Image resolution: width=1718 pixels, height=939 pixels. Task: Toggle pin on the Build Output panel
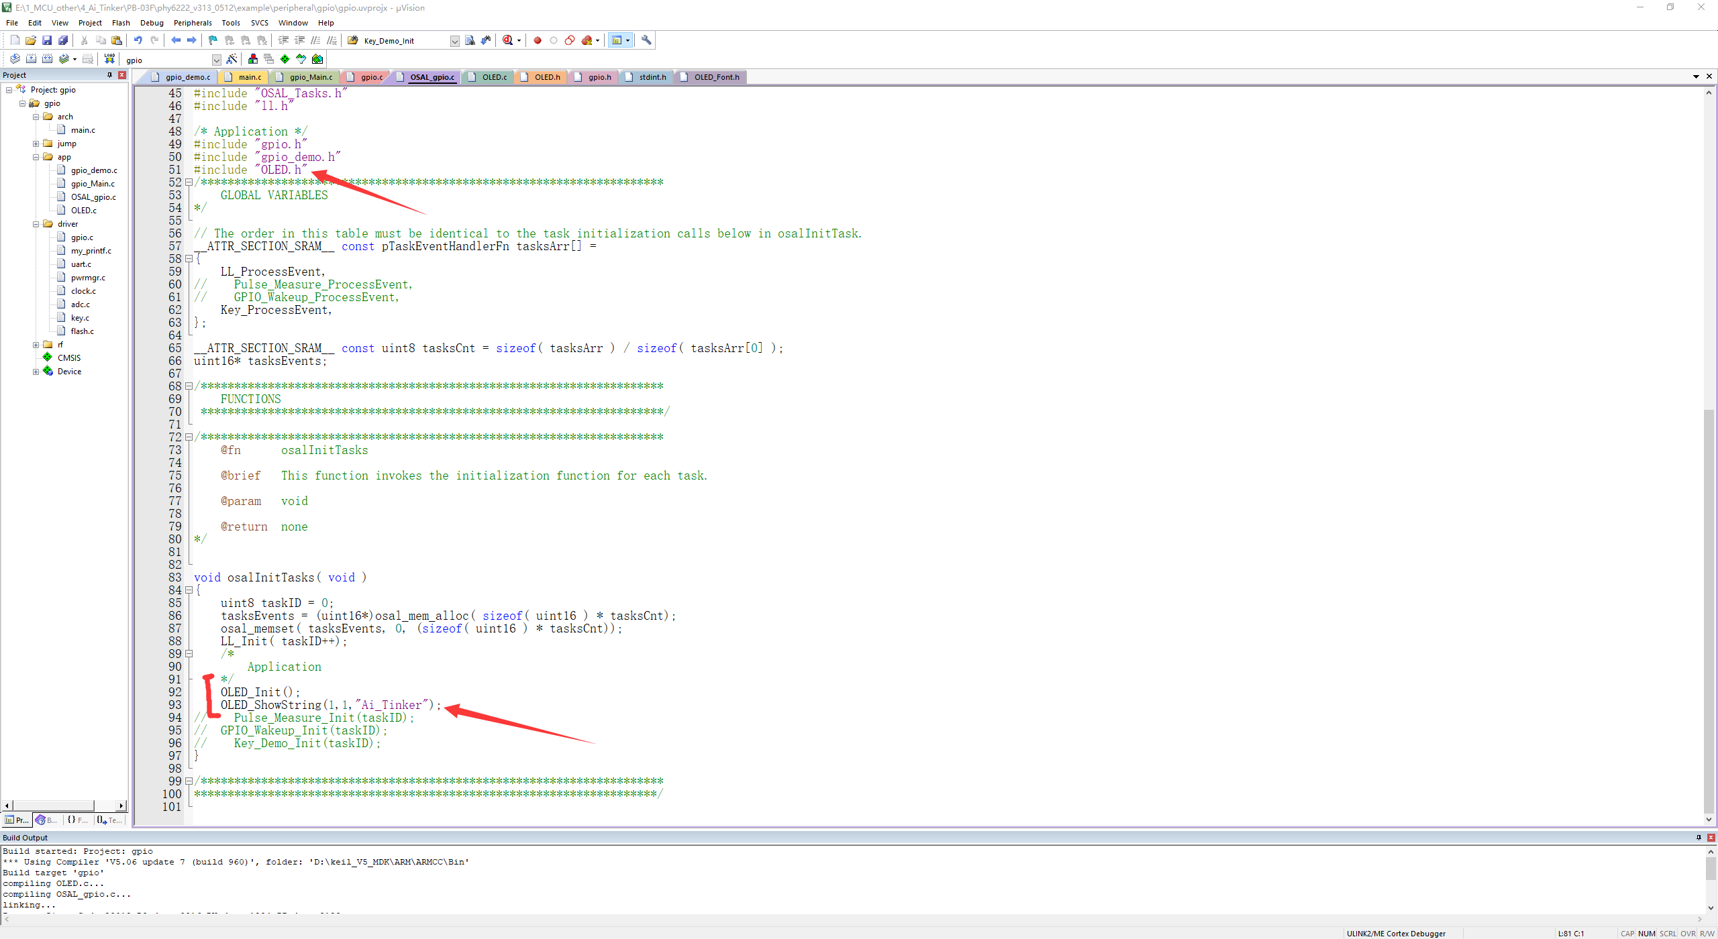[1699, 837]
